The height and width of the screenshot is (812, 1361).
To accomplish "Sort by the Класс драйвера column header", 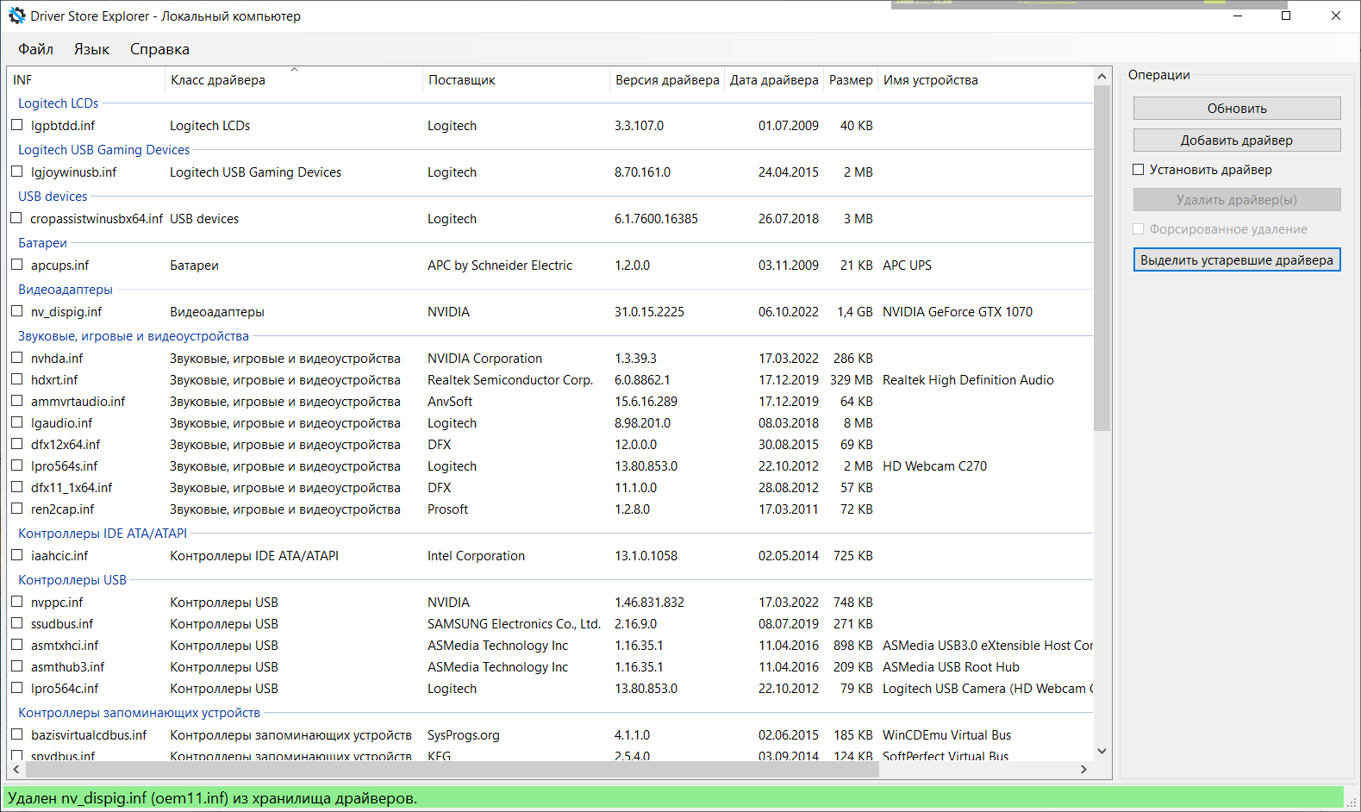I will coord(294,80).
